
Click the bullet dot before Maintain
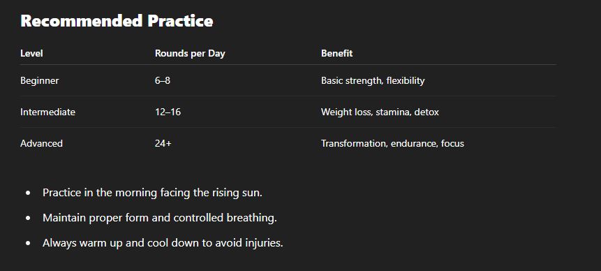tap(28, 218)
